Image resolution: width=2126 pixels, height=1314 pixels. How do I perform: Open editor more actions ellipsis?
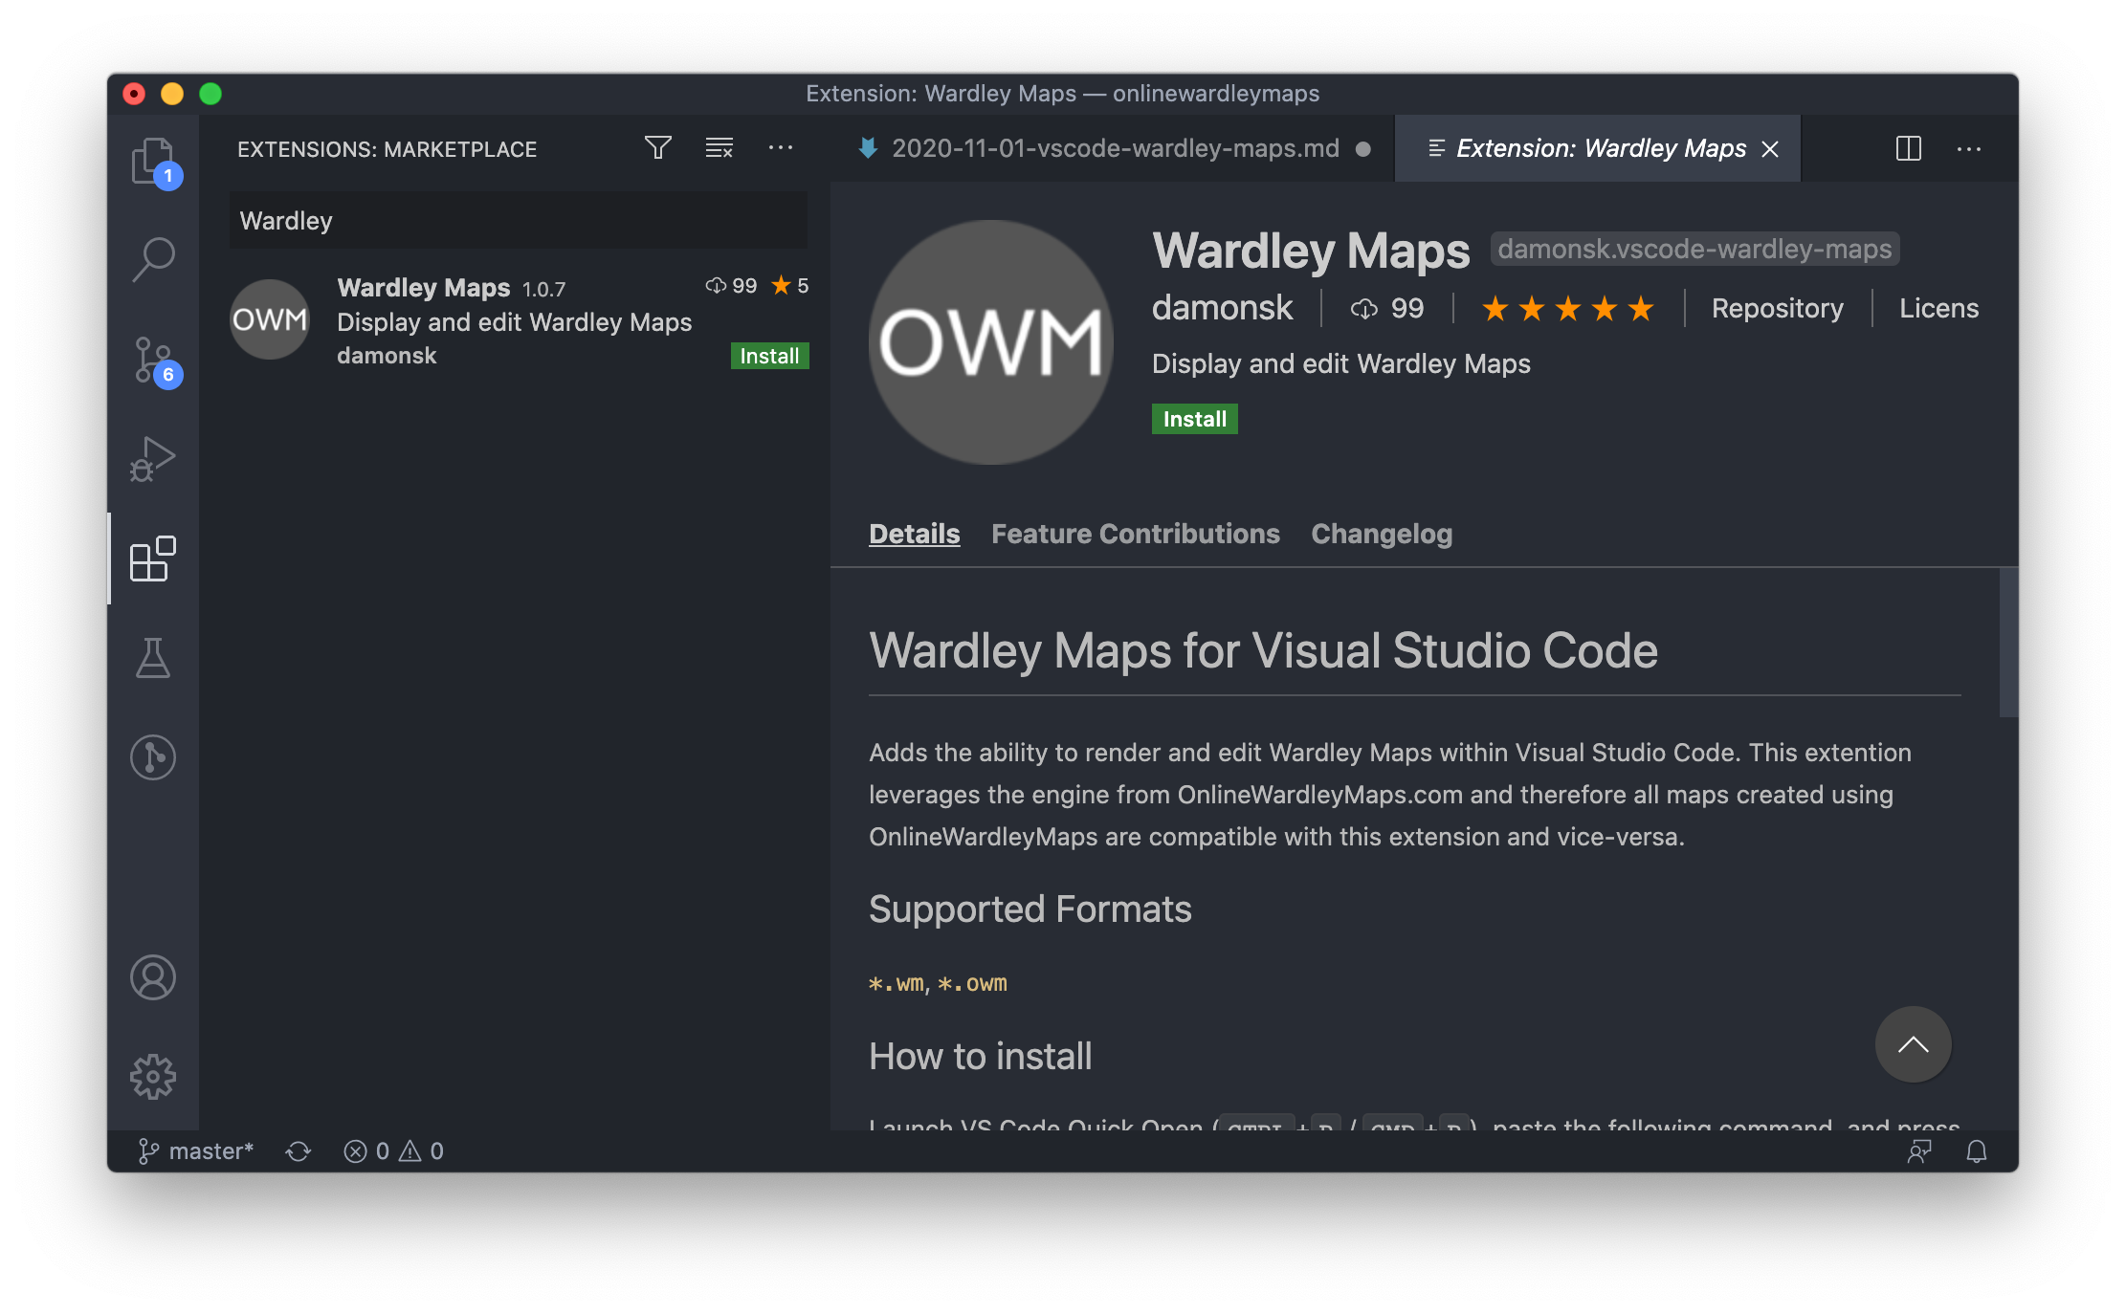click(1969, 149)
